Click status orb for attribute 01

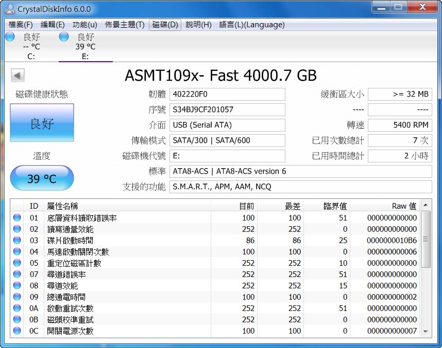(x=17, y=217)
